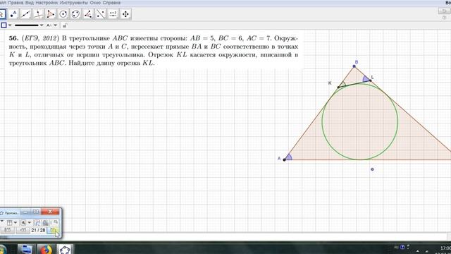Click the undo button at top right
The height and width of the screenshot is (254, 451).
(444, 11)
